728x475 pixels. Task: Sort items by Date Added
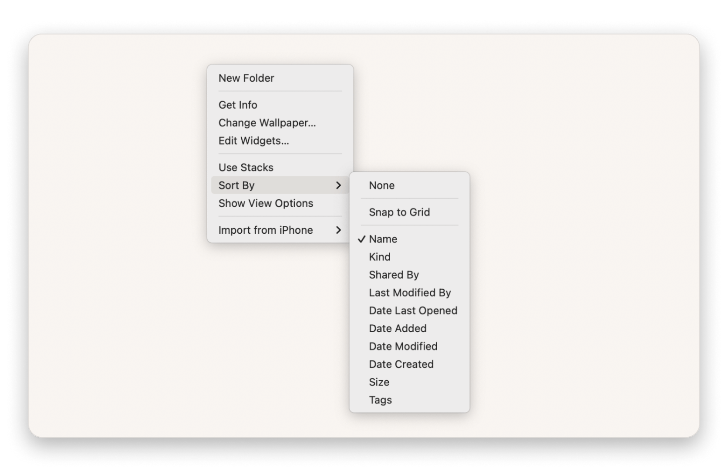[398, 328]
